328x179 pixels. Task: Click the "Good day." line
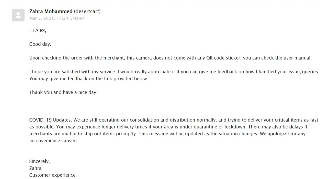pyautogui.click(x=40, y=44)
